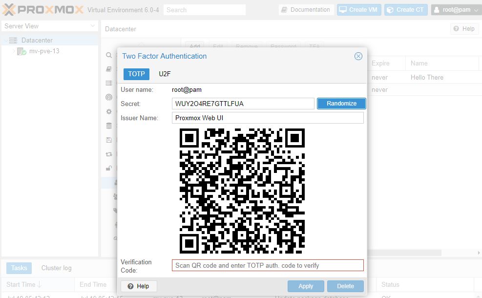Click the mv-pve-13 node status icon
This screenshot has width=482, height=298.
[21, 51]
